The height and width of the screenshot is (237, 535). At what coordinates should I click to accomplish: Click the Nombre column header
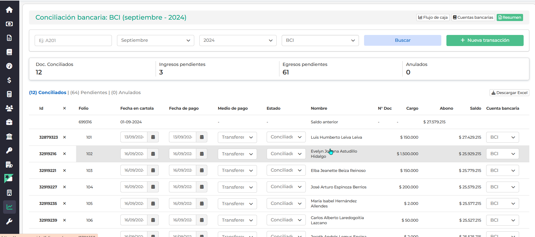coord(319,108)
